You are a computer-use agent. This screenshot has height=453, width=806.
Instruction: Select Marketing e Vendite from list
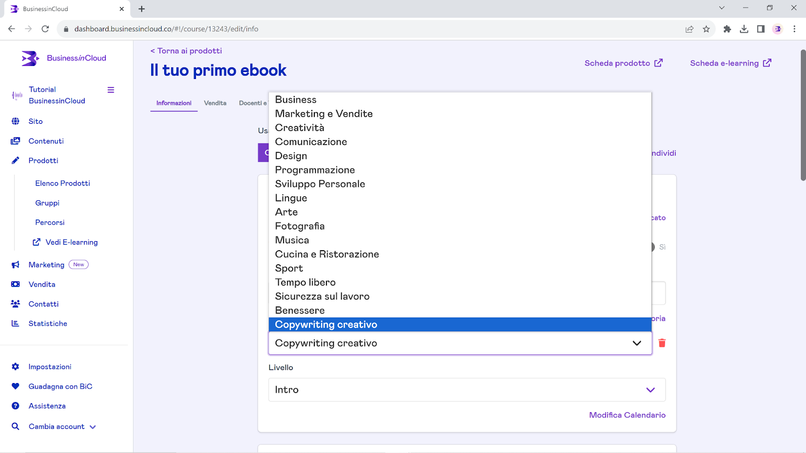coord(324,114)
